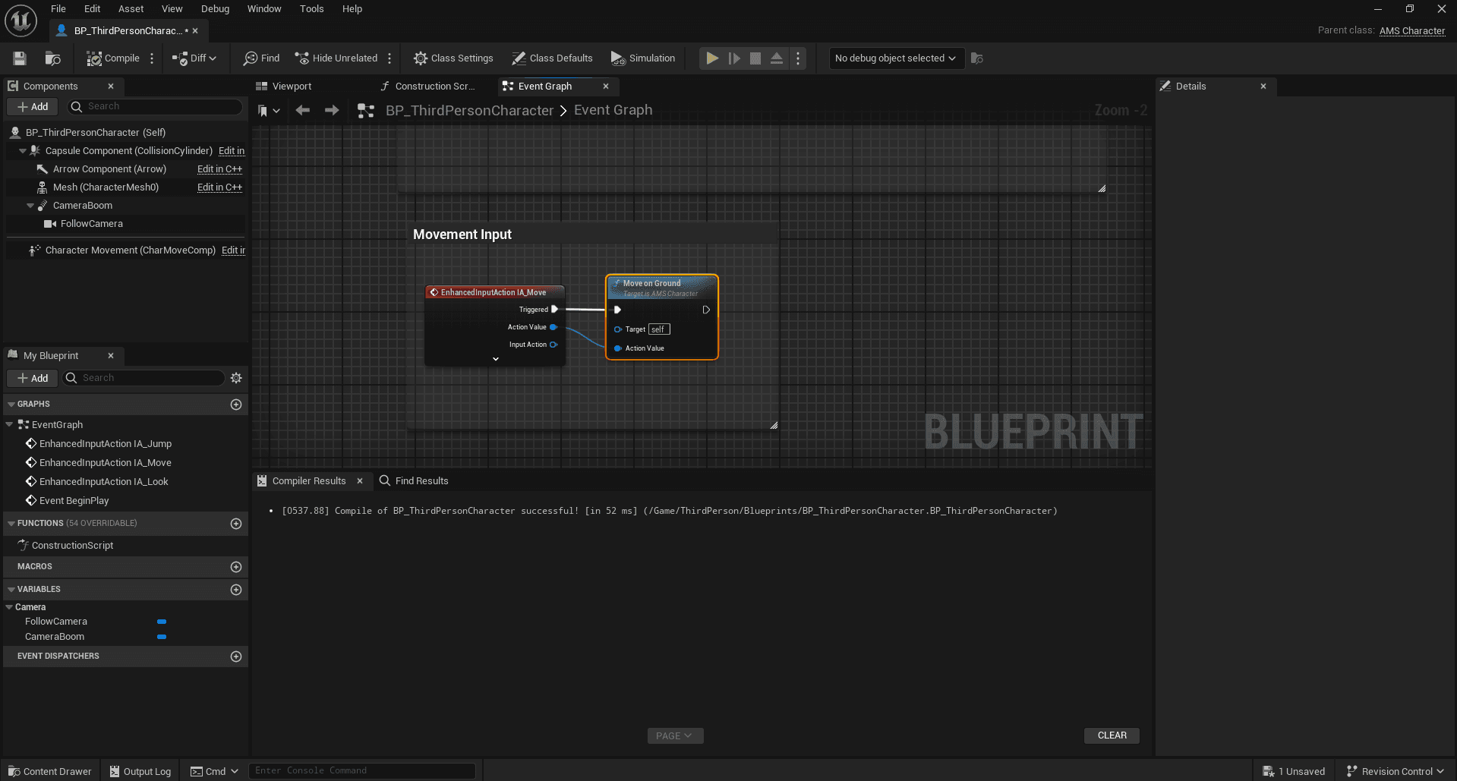
Task: Switch to Find Results tab
Action: pos(414,481)
